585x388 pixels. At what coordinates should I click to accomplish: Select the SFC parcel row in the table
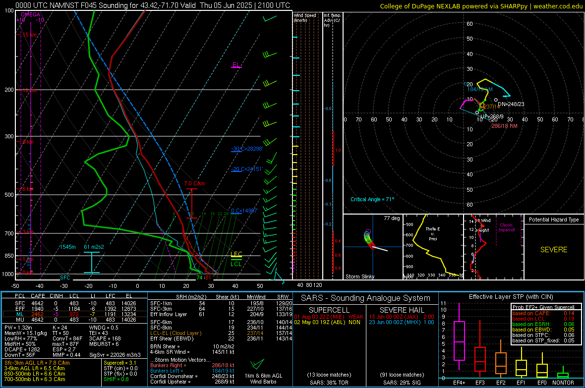(x=75, y=303)
